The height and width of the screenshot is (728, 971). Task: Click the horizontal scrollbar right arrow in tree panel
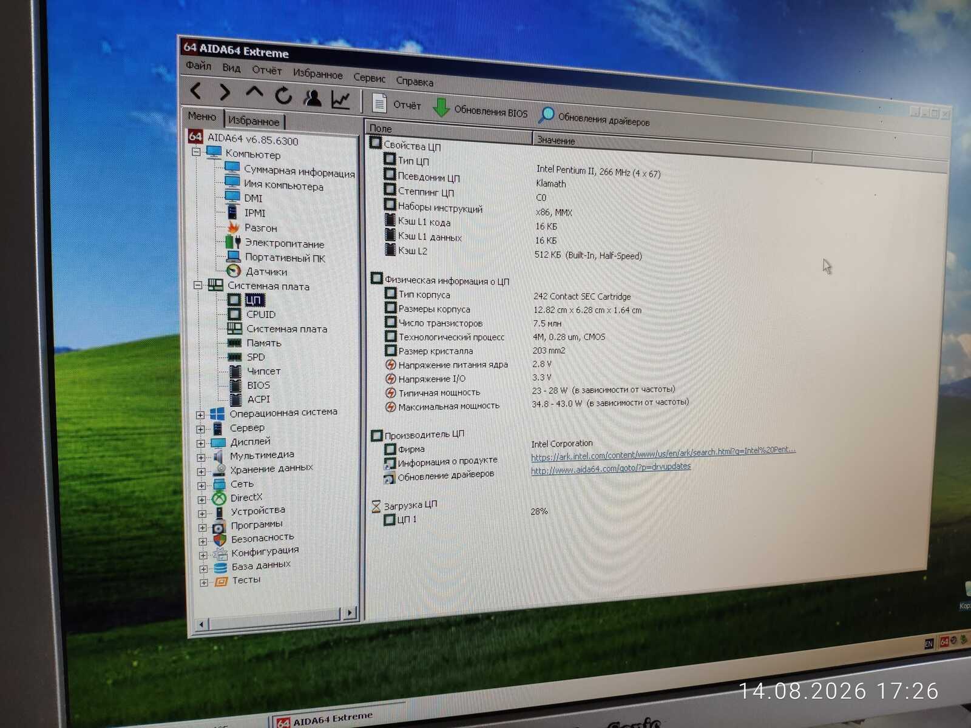tap(350, 613)
